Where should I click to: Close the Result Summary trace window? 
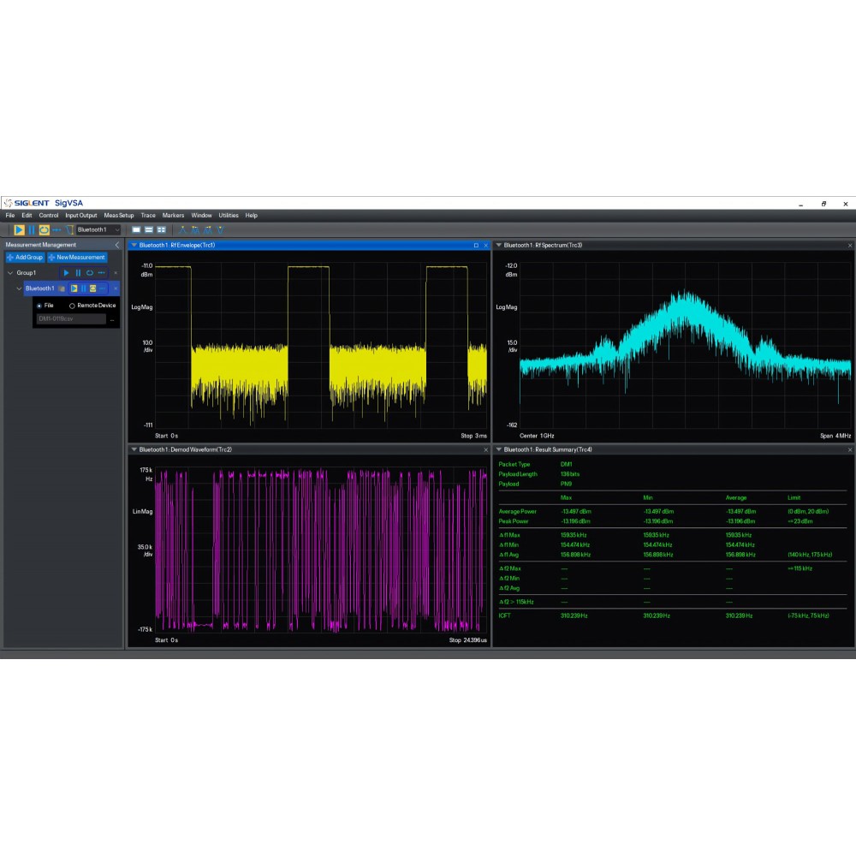click(850, 450)
